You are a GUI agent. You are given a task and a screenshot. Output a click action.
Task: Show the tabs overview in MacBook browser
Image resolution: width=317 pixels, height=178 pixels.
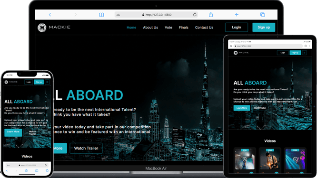(x=262, y=15)
